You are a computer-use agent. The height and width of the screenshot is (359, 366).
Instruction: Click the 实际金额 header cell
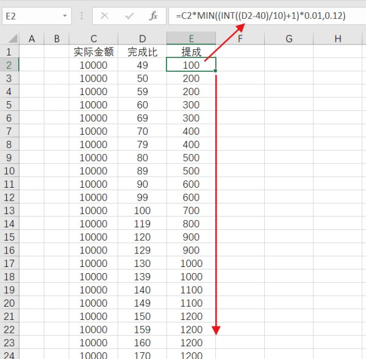pyautogui.click(x=93, y=52)
